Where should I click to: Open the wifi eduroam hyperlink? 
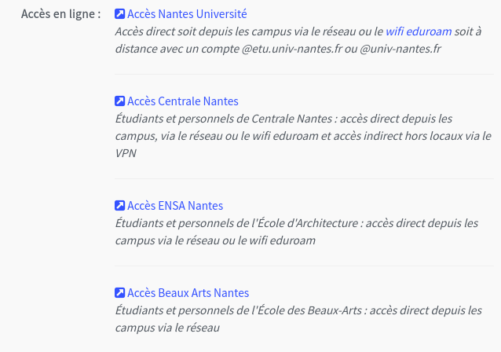[x=419, y=31]
